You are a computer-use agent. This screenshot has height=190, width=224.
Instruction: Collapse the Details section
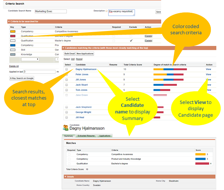(x=65, y=177)
